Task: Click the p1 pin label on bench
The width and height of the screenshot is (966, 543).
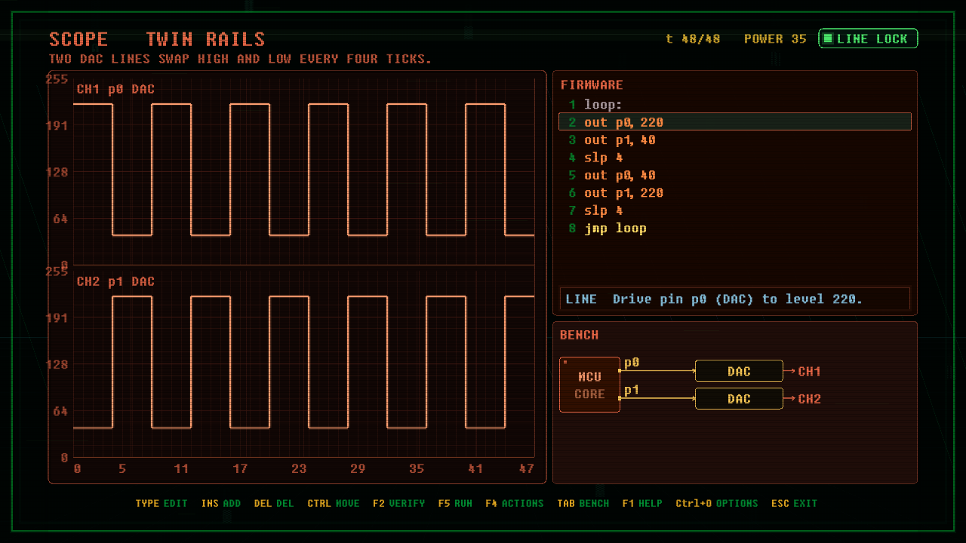Action: [632, 390]
